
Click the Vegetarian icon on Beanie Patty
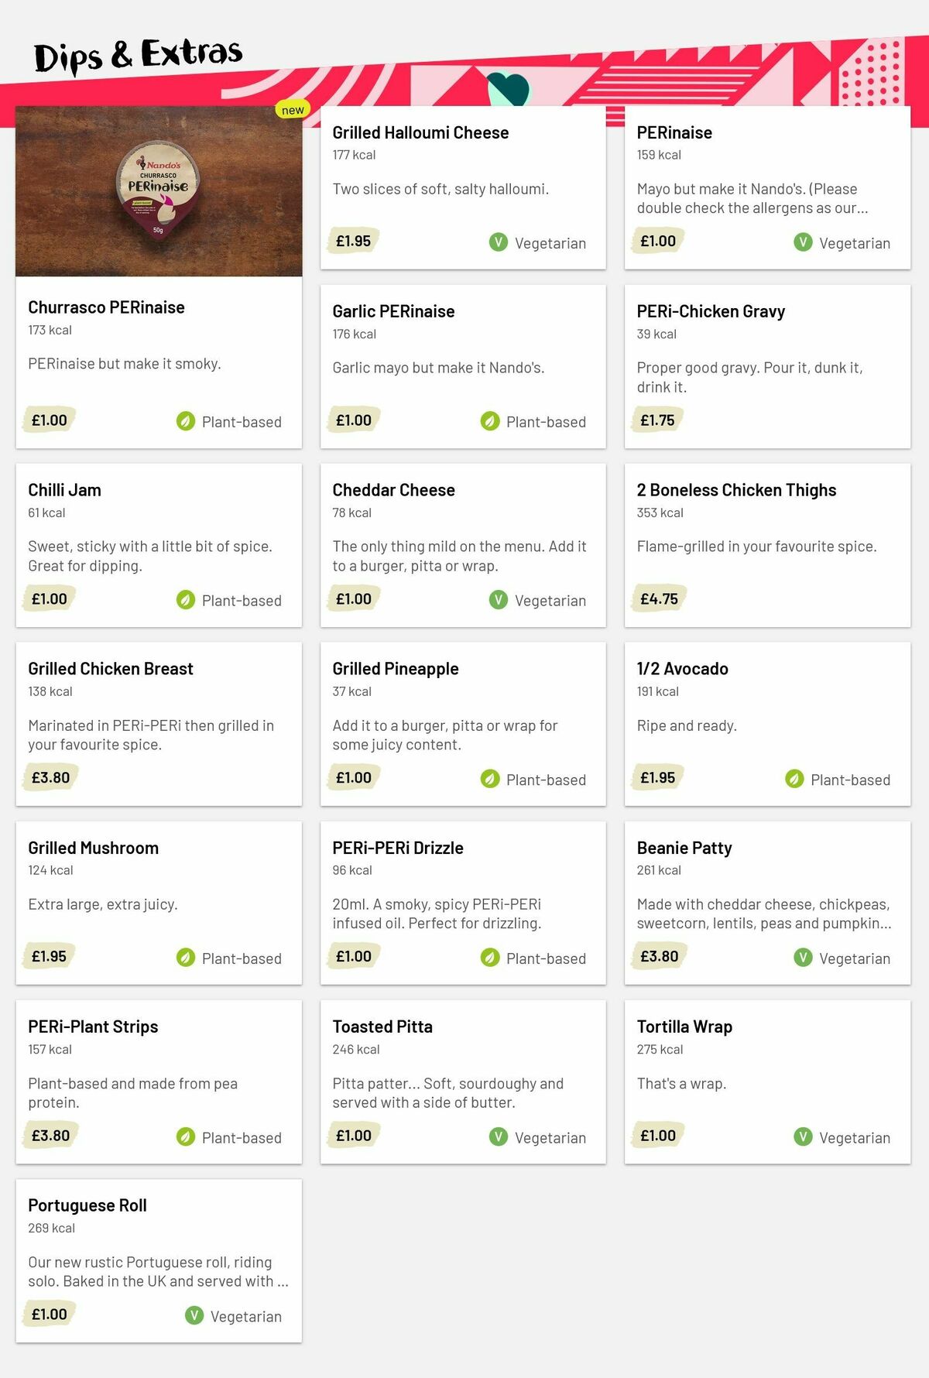click(x=803, y=958)
